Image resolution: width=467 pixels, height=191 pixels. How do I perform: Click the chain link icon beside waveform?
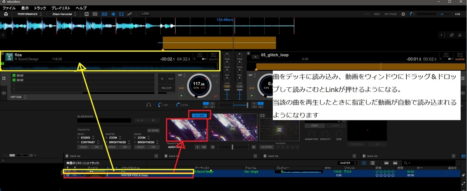coord(452,35)
